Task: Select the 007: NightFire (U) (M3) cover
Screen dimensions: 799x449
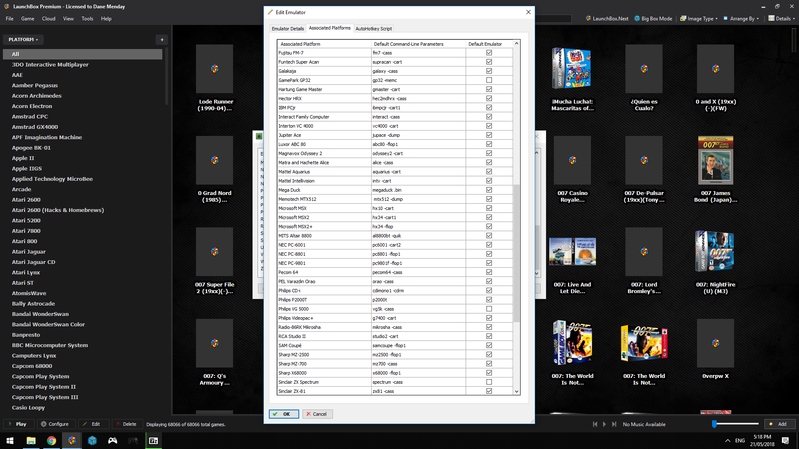Action: (715, 252)
